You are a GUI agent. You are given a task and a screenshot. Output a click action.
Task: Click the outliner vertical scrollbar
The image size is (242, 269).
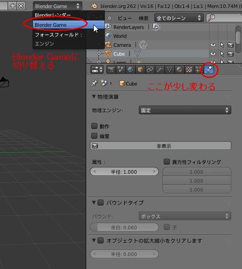tap(238, 37)
